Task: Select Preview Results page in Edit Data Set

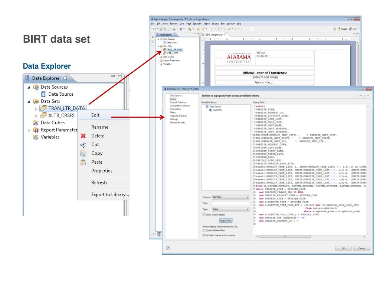Action: [177, 122]
